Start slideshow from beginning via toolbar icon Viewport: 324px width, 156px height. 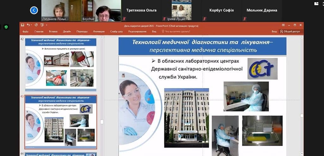coord(42,25)
